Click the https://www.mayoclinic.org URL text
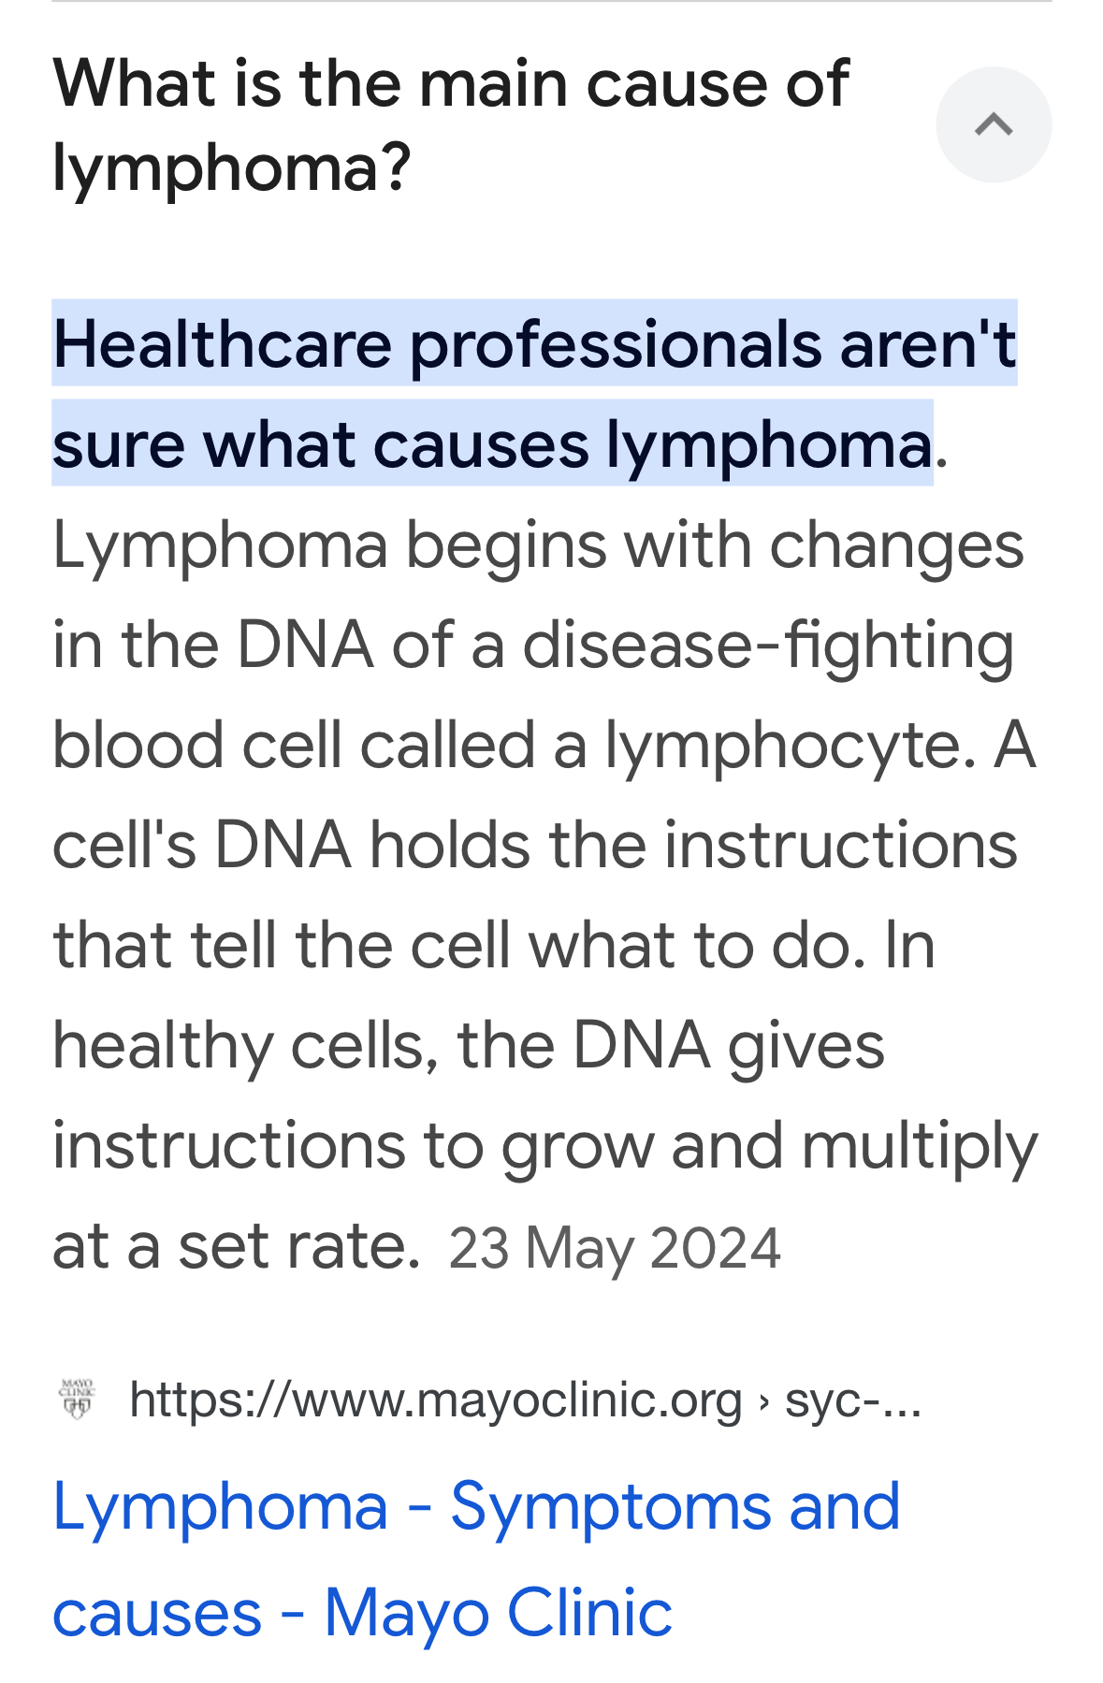 pos(436,1400)
